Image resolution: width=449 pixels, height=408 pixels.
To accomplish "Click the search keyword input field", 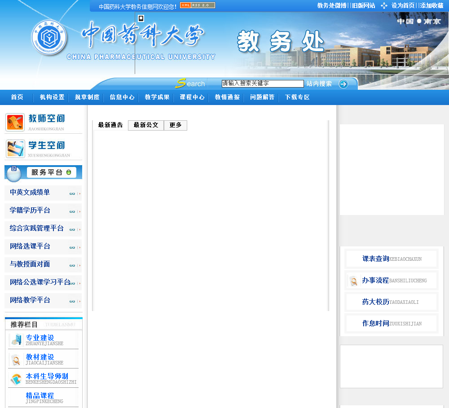I will (x=263, y=83).
